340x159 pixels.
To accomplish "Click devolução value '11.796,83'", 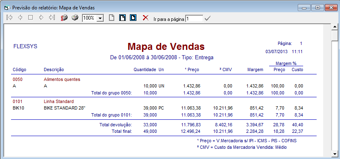I will [191, 125].
